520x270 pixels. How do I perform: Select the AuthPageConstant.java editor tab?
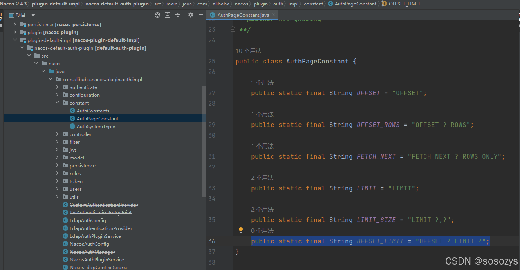(x=242, y=15)
